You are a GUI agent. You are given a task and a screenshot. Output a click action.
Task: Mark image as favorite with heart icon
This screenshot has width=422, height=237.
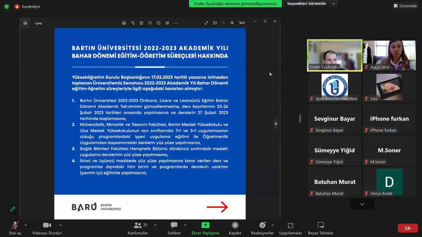(150, 23)
